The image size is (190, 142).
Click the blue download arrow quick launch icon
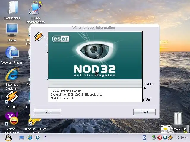tap(38, 138)
